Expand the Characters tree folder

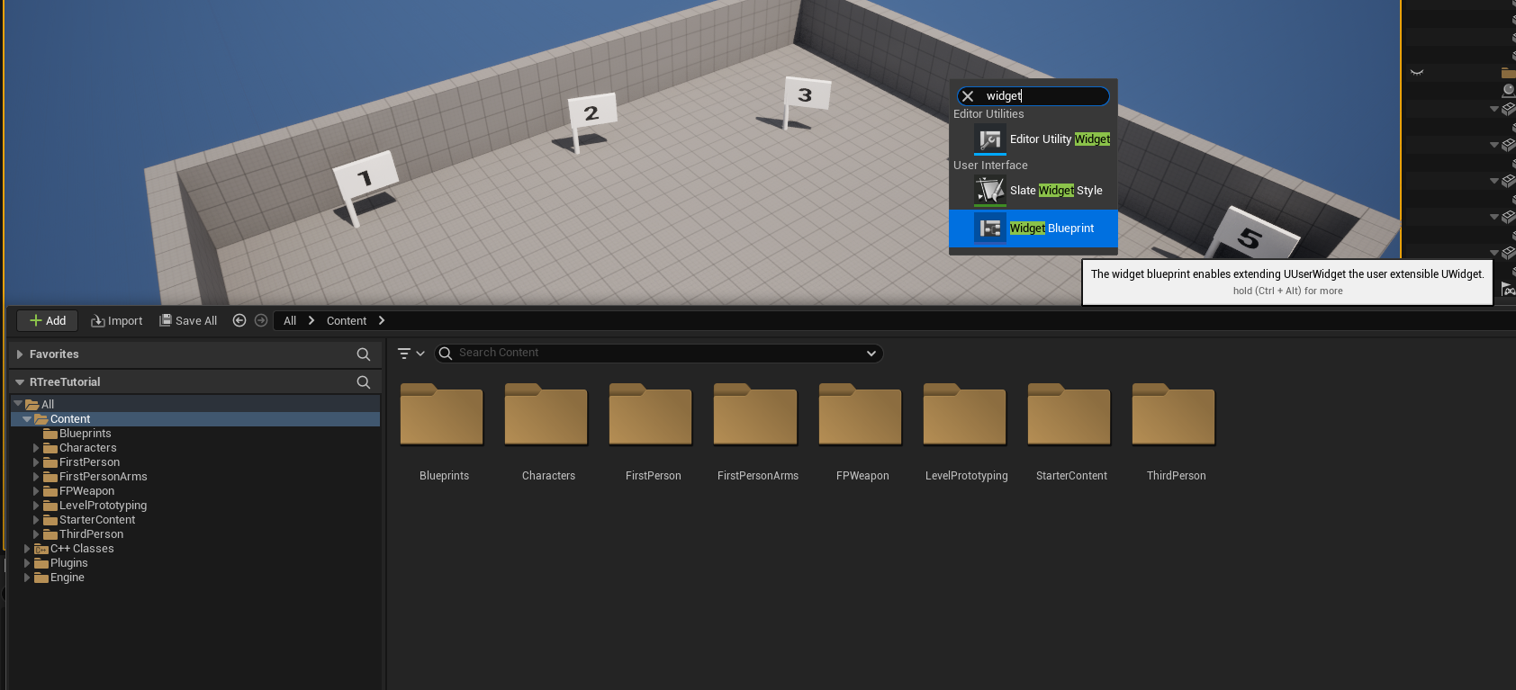tap(36, 448)
